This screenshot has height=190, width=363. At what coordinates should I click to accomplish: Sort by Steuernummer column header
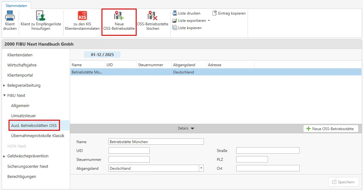coord(154,65)
